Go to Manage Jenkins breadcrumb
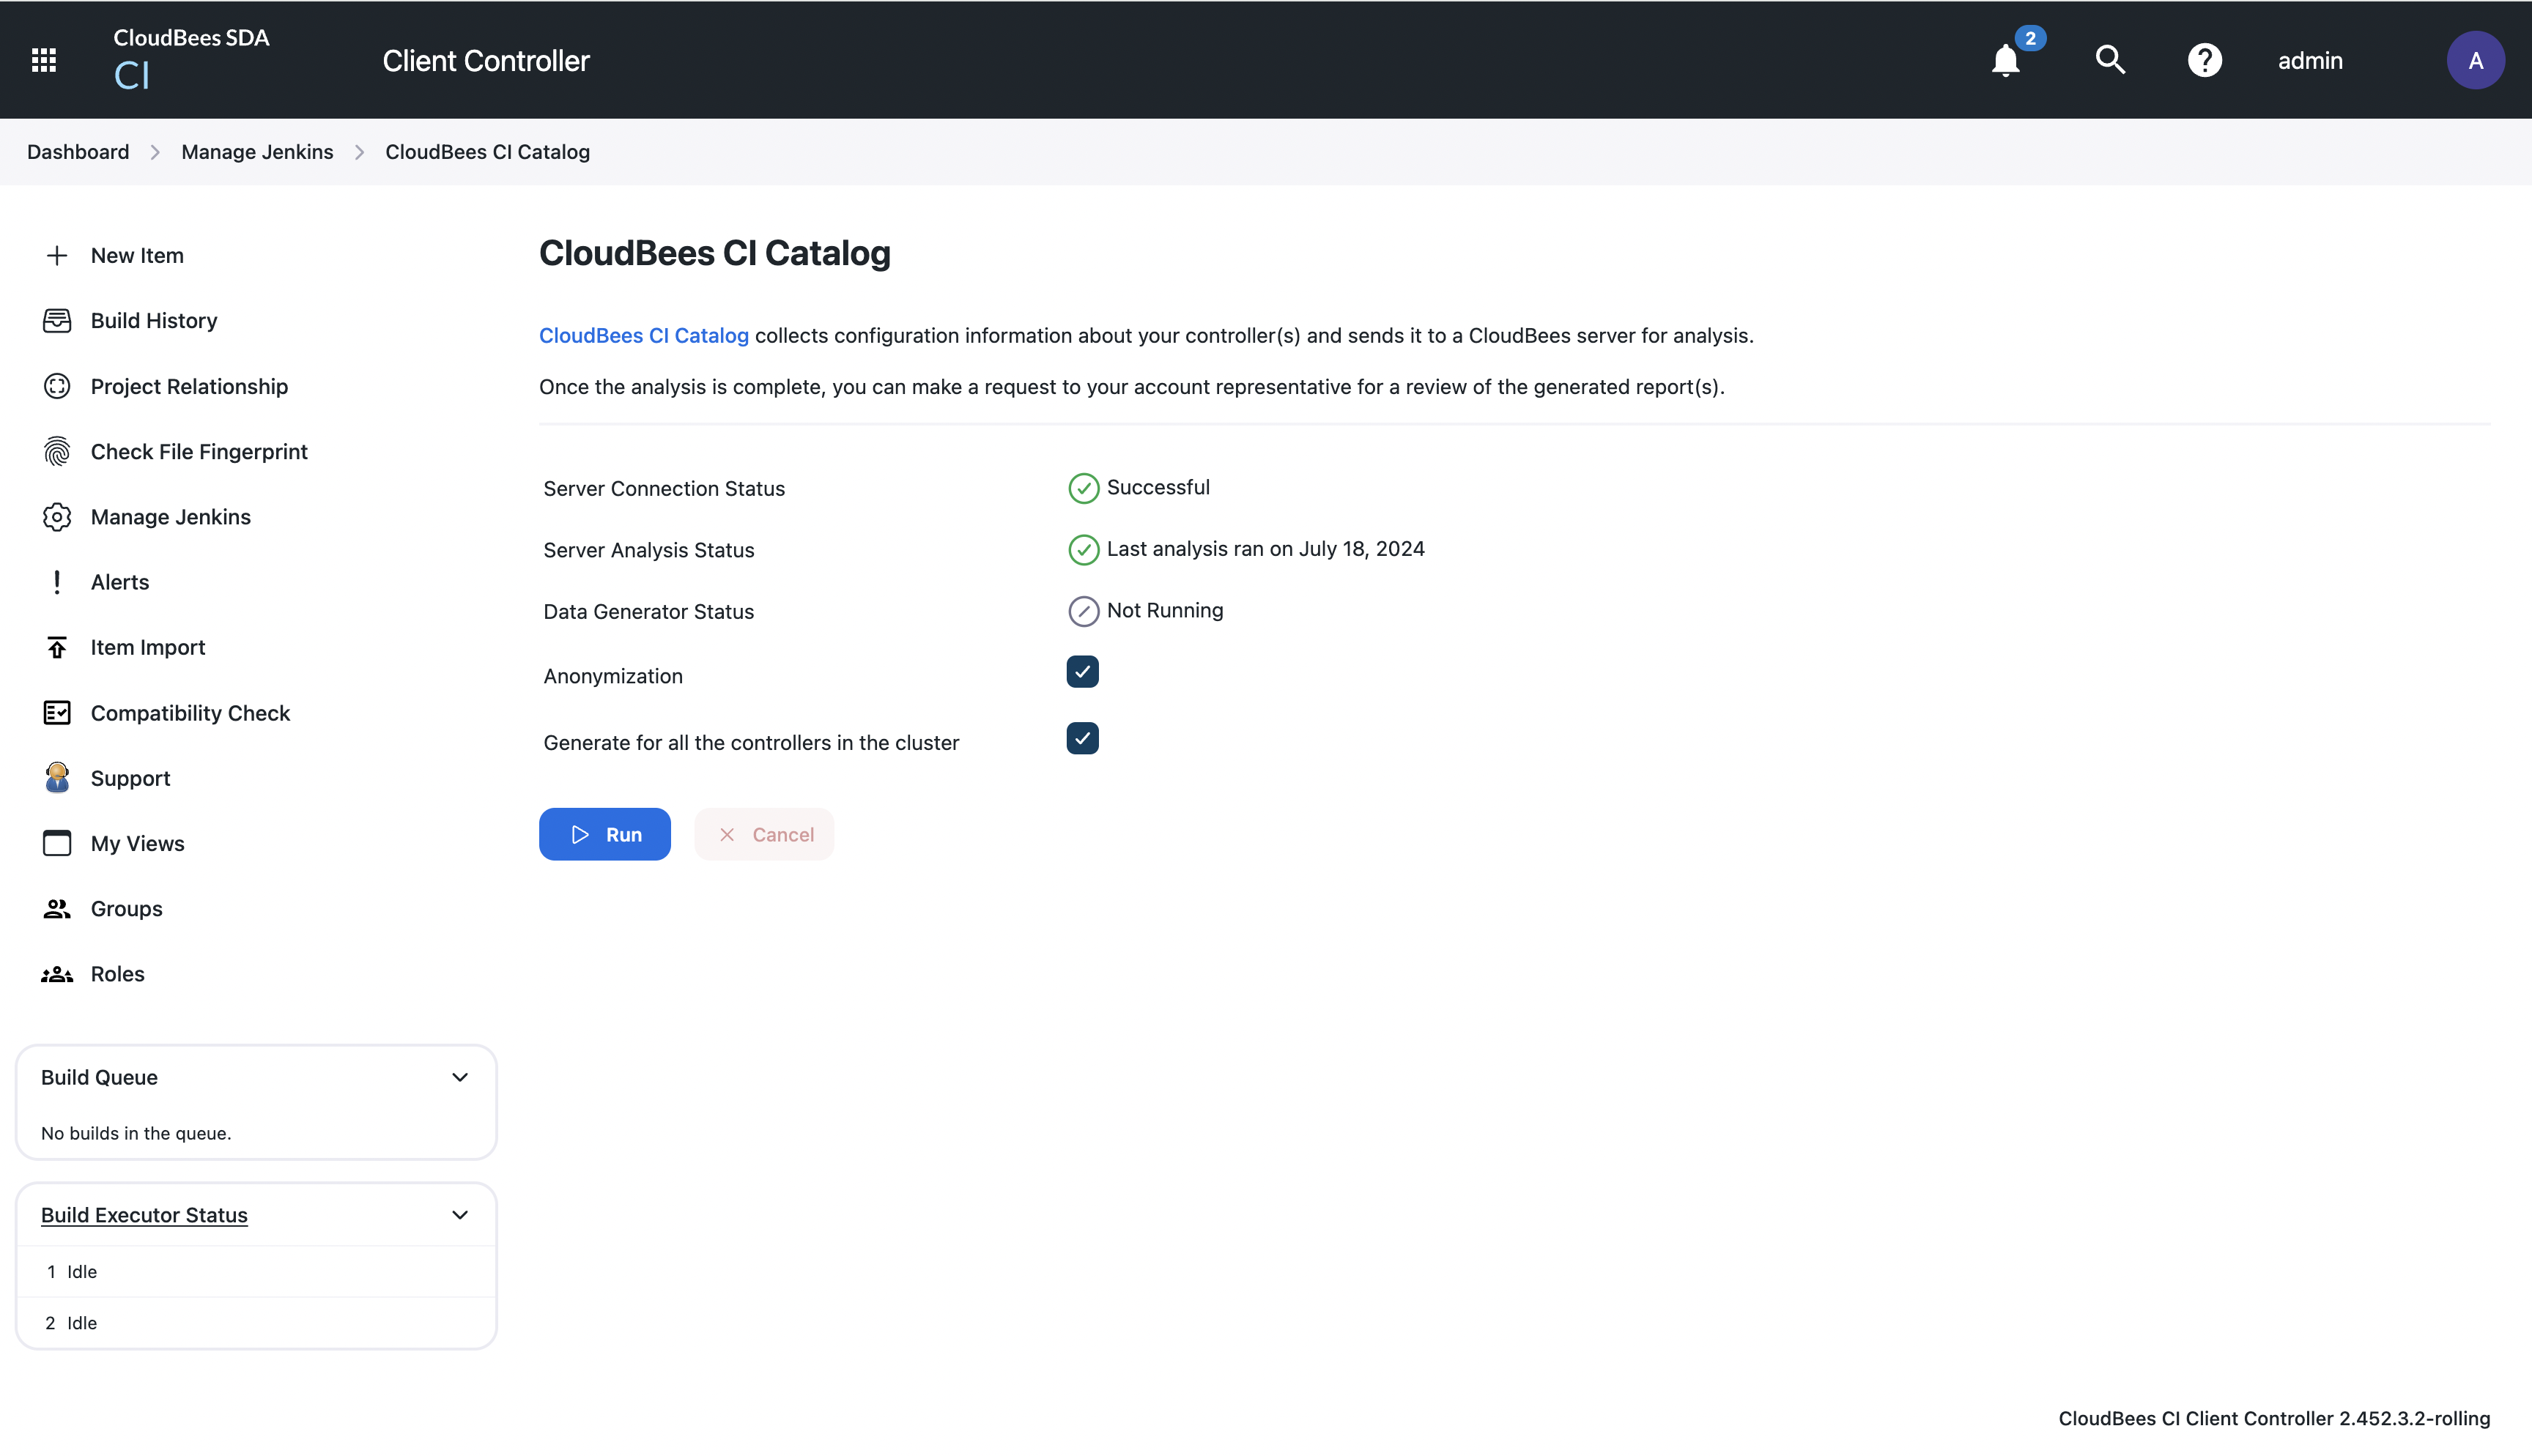Viewport: 2532px width, 1456px height. (x=257, y=152)
